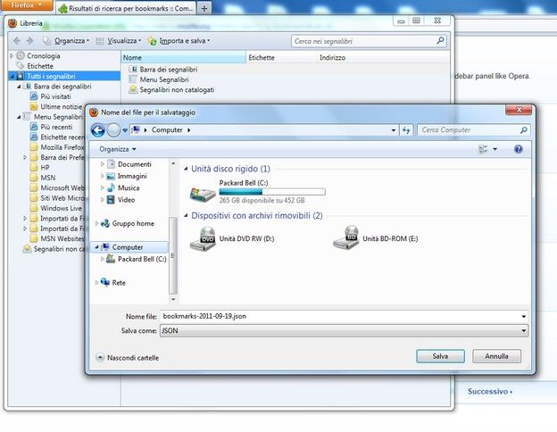Screen dimensions: 557x432
Task: Open the view options dropdown arrow
Action: [x=495, y=149]
